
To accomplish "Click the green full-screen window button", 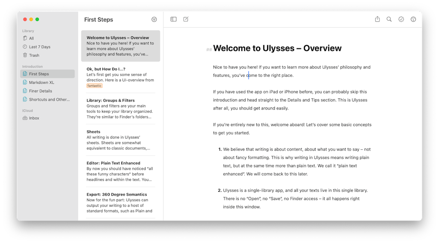I will tap(37, 19).
